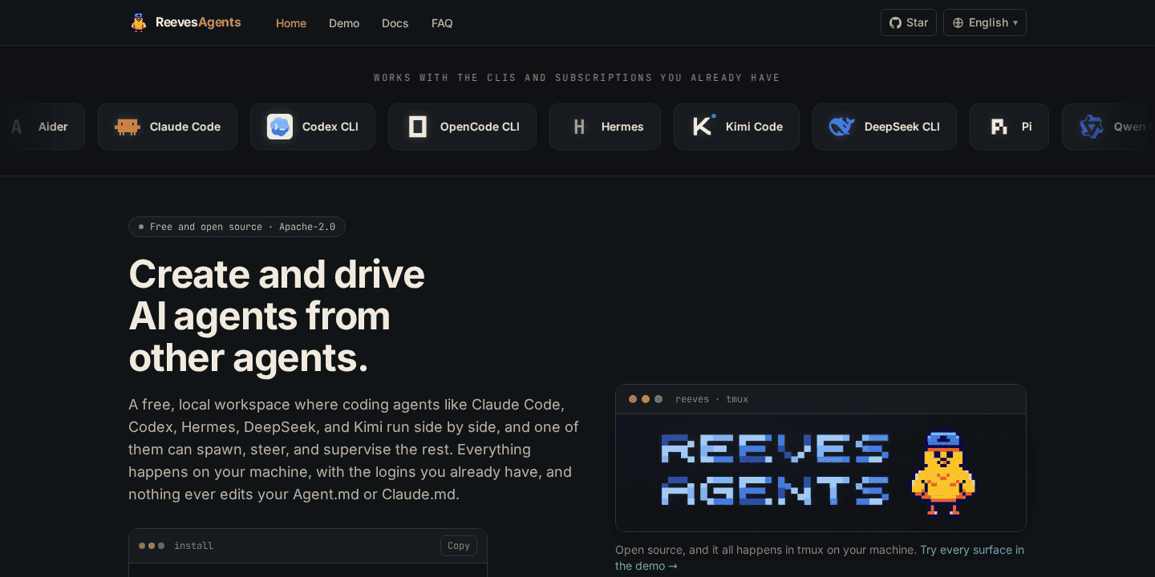Click the GitHub icon in Star button
The height and width of the screenshot is (577, 1155).
896,22
